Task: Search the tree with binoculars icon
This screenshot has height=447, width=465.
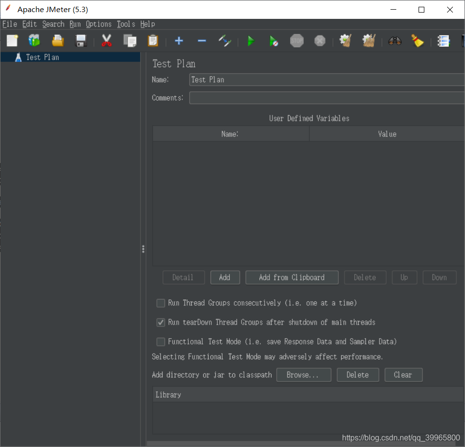Action: click(395, 41)
